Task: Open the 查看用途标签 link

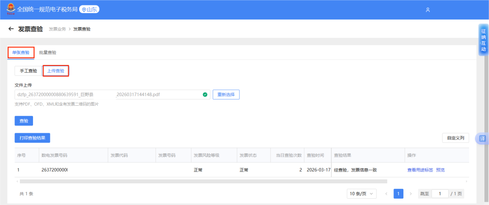Action: pos(420,170)
